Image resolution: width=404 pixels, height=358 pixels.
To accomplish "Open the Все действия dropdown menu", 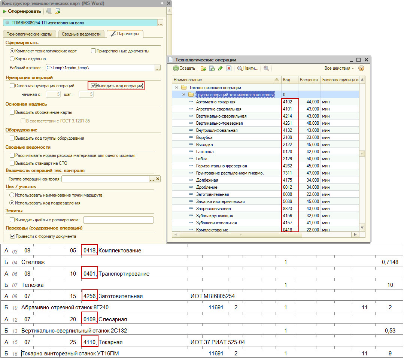I will 339,69.
